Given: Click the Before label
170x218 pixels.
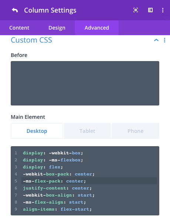Looking at the screenshot, I should (x=19, y=55).
